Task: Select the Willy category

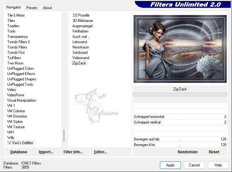Action: [11, 138]
